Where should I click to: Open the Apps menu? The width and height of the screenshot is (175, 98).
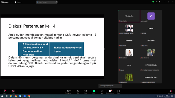[102, 91]
